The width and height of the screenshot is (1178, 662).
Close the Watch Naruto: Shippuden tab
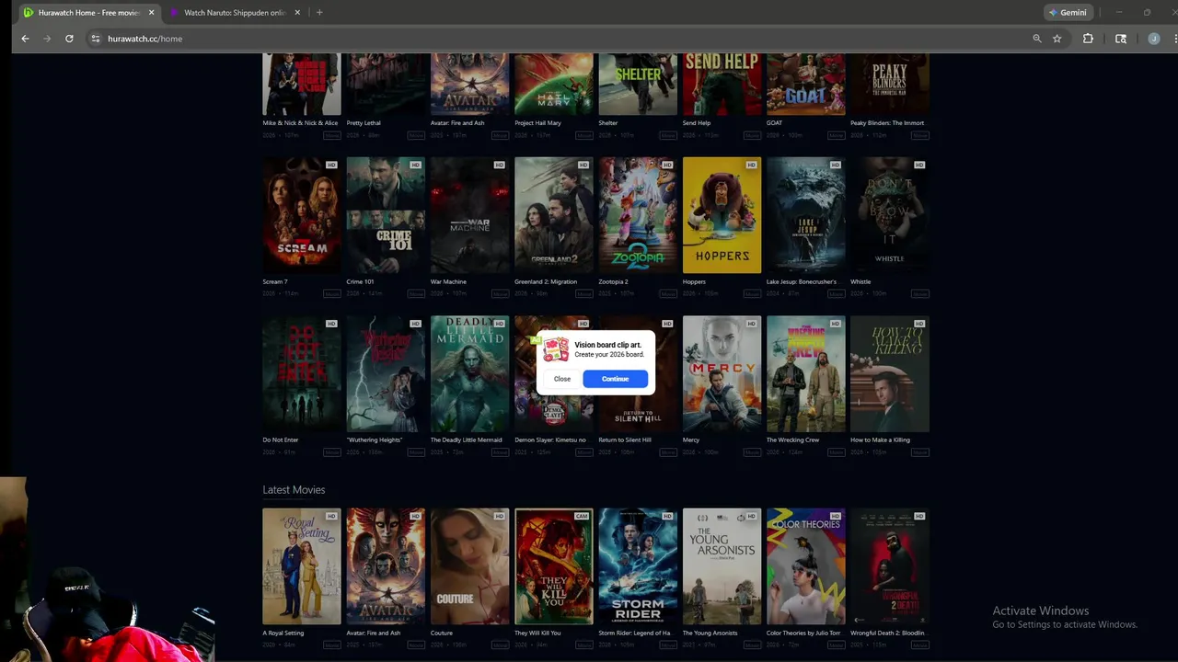tap(297, 13)
